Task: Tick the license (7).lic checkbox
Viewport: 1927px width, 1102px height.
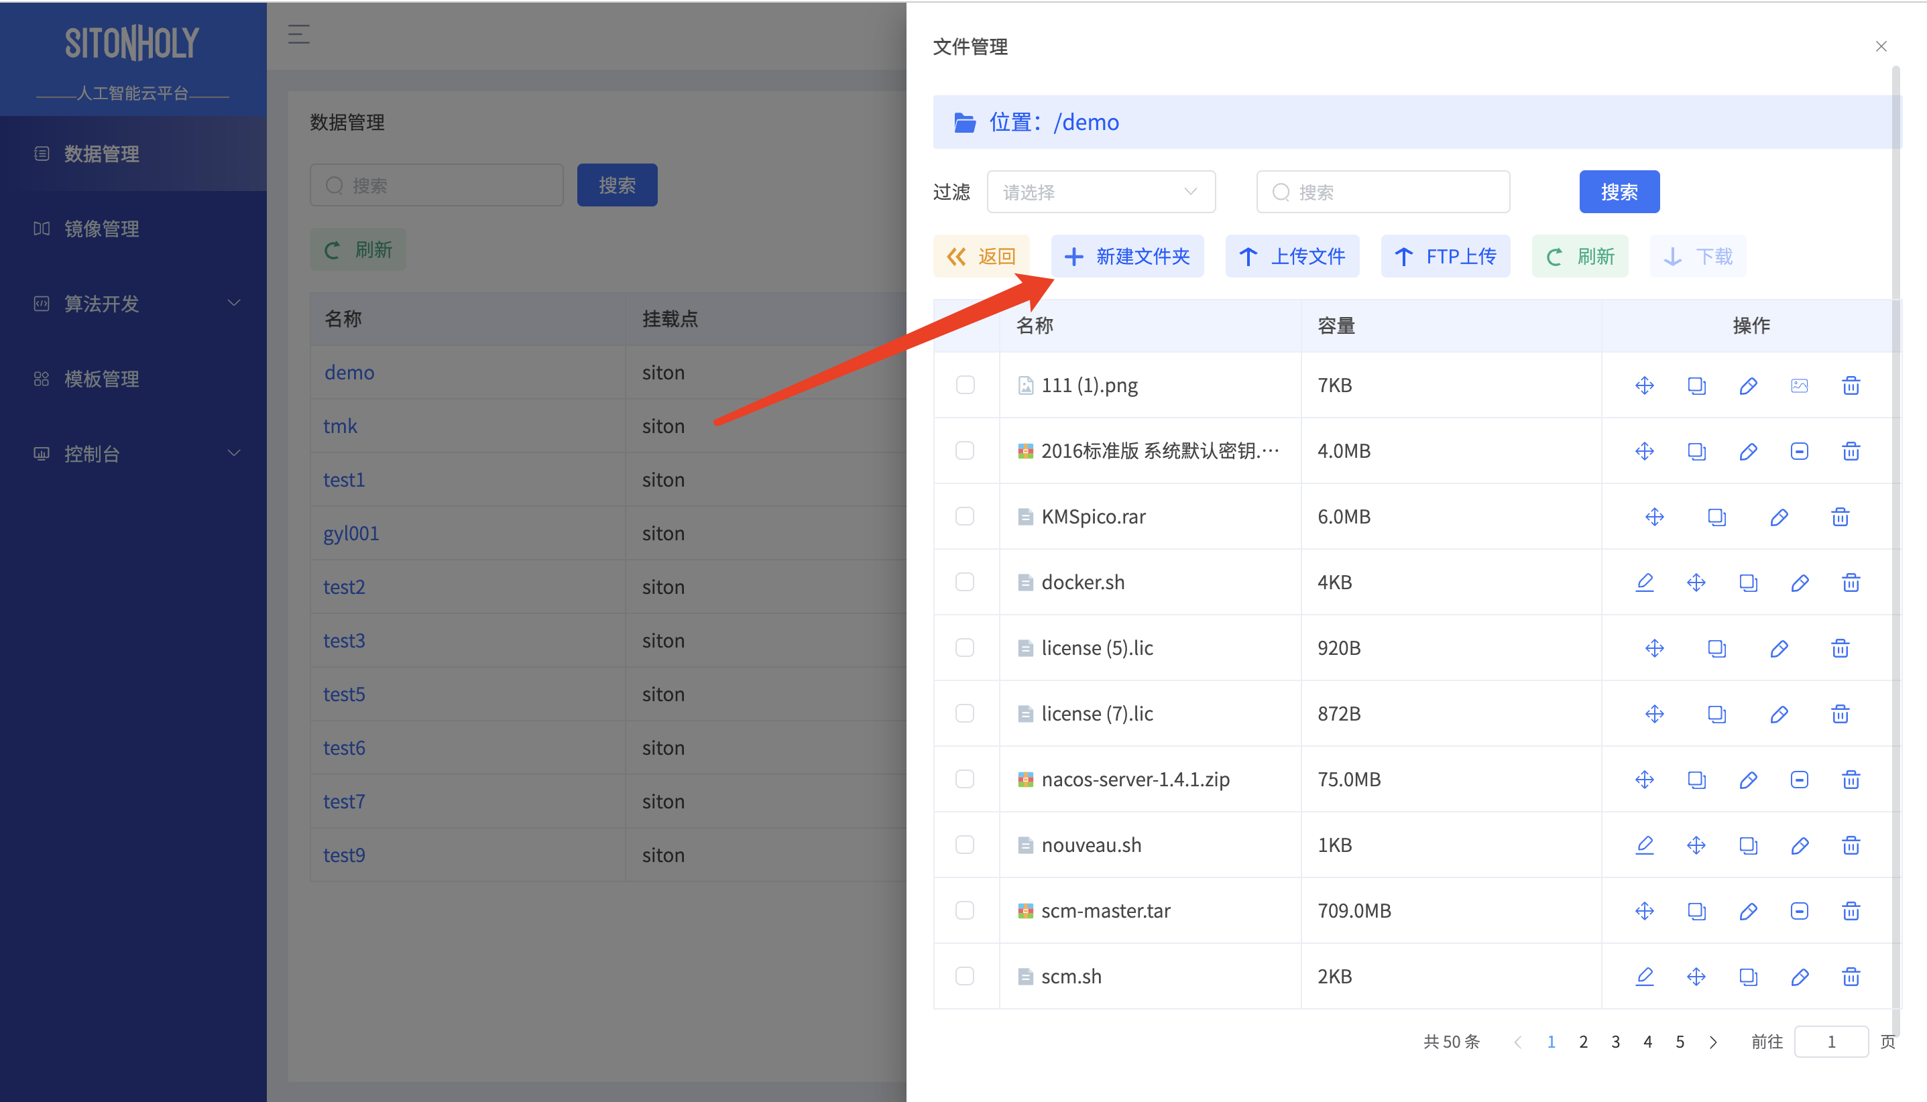Action: [x=964, y=713]
